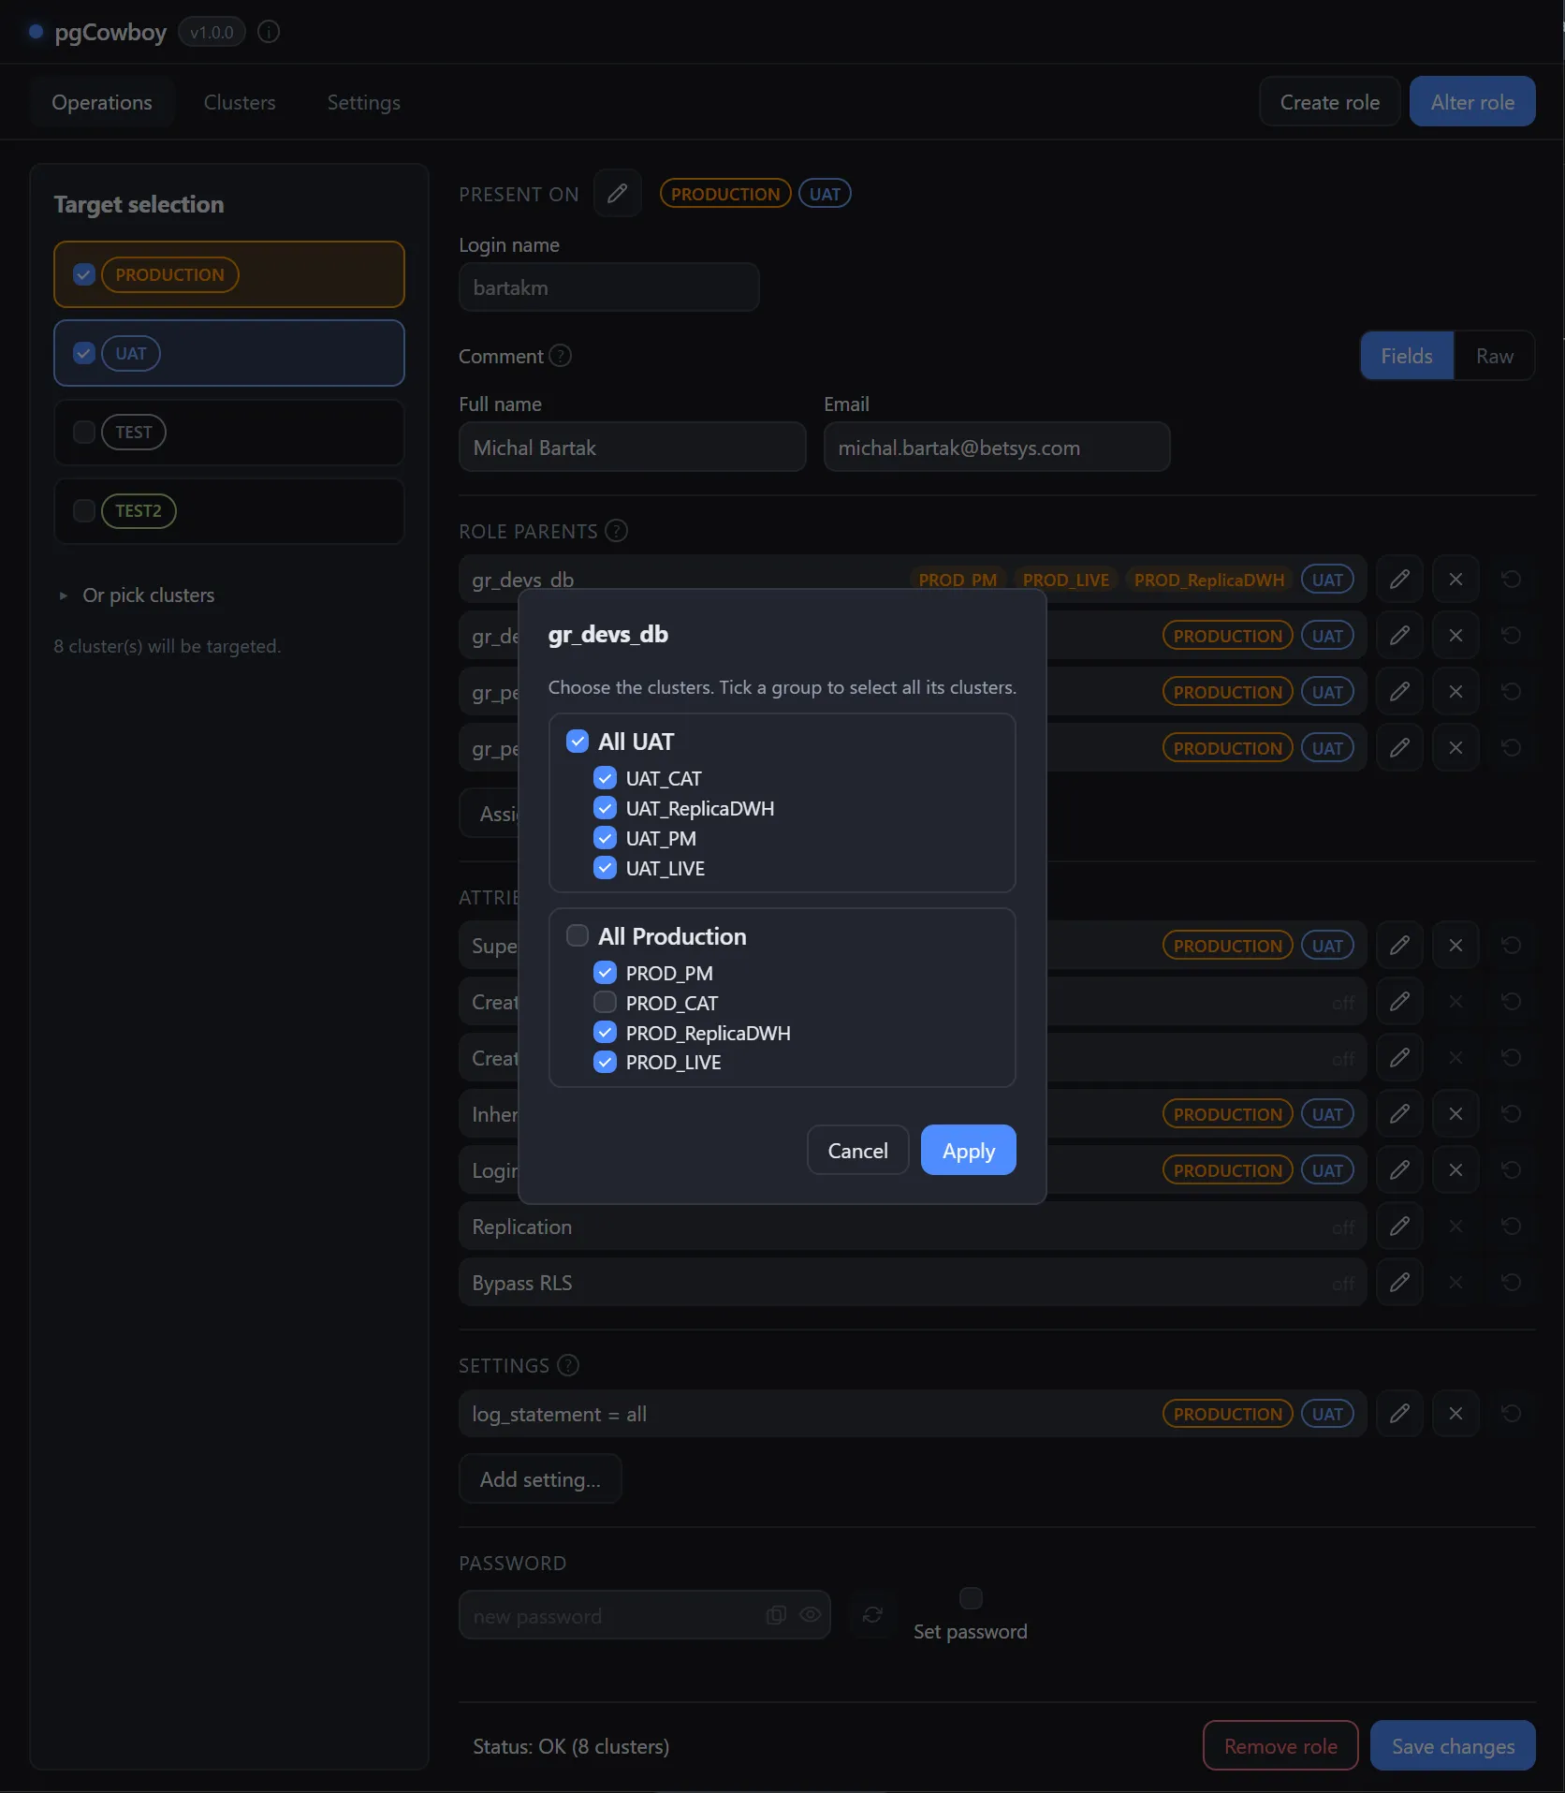Check the PROD_CAT cluster
This screenshot has width=1565, height=1793.
click(606, 1003)
